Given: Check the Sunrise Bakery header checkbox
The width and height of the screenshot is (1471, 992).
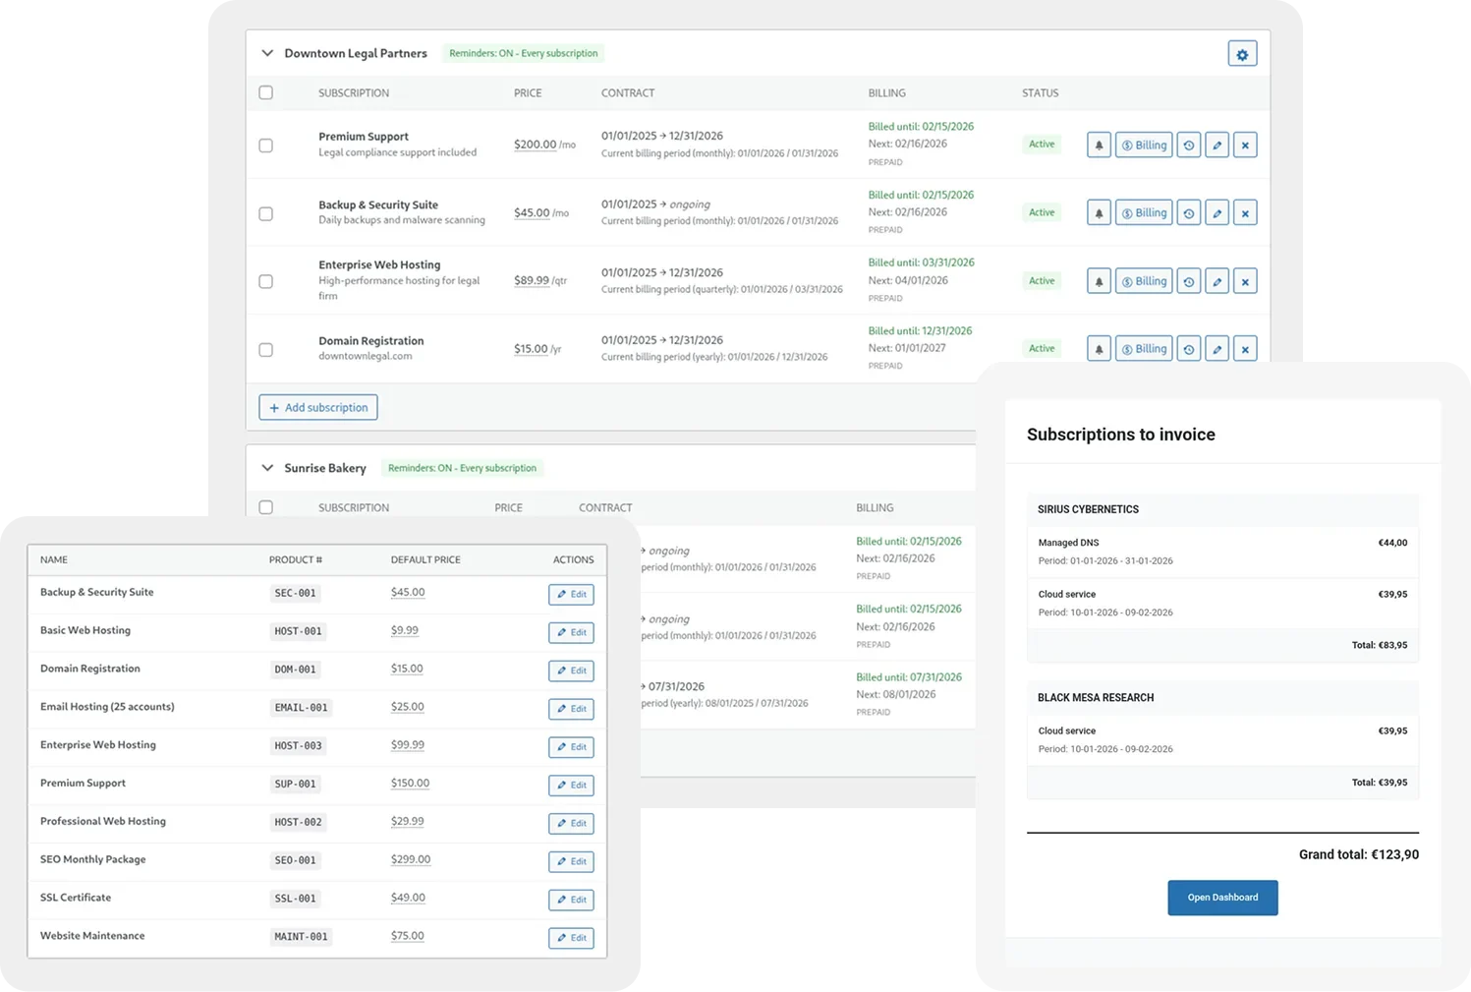Looking at the screenshot, I should coord(265,507).
